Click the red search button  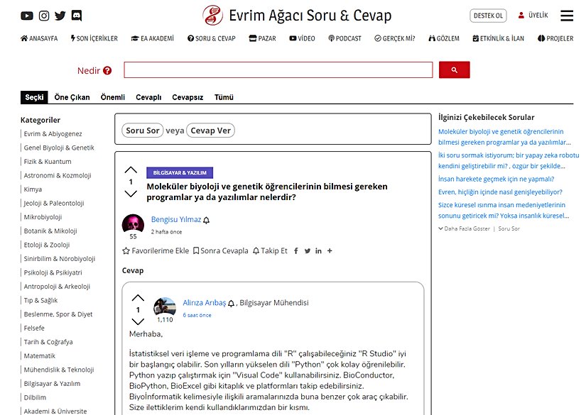454,70
